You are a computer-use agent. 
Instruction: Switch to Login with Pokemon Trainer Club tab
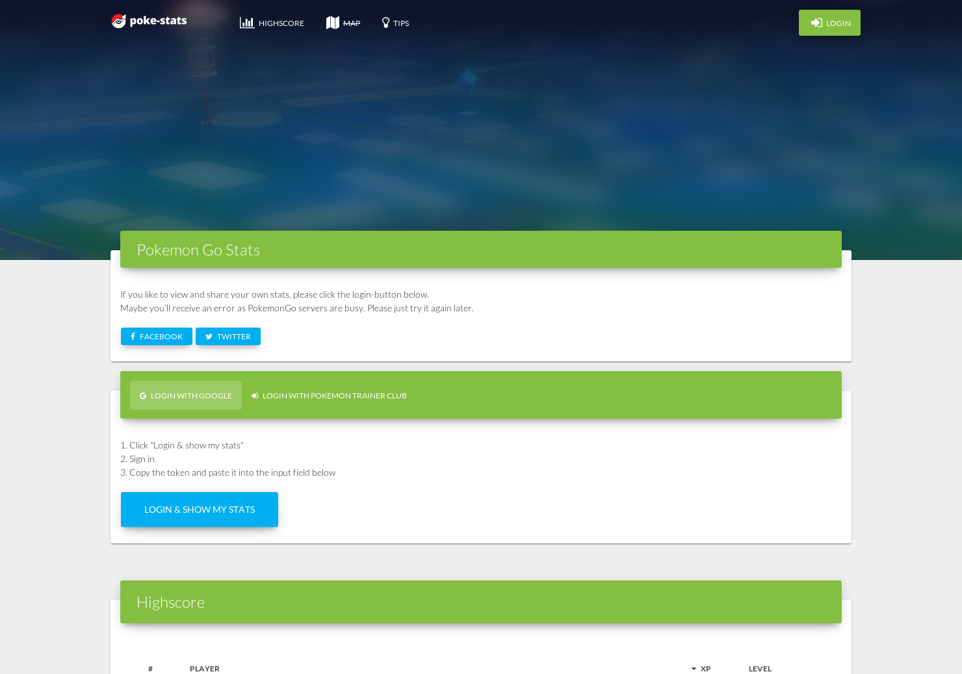[x=329, y=395]
